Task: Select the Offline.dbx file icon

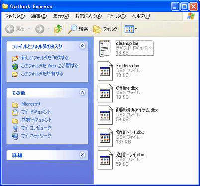Action: pyautogui.click(x=105, y=93)
